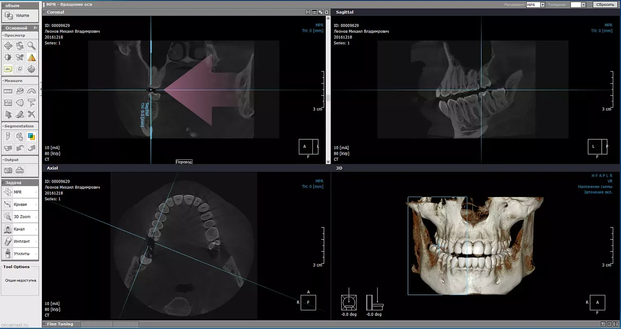Click the Coronal view vertical scrollbar
The image size is (621, 329).
point(328,90)
